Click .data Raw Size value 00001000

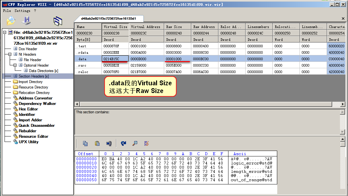coord(178,59)
